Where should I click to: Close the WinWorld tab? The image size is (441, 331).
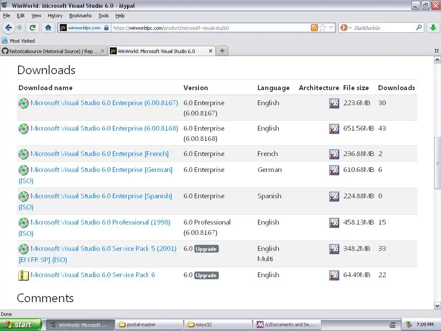pos(210,51)
